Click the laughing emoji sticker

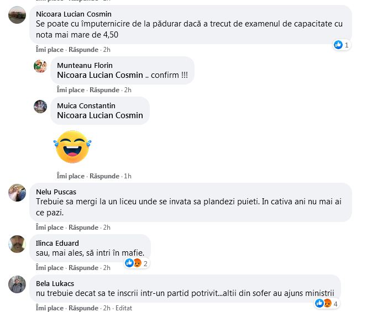tap(72, 146)
